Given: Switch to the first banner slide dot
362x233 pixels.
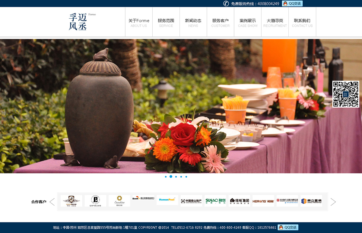Looking at the screenshot, I should point(166,177).
